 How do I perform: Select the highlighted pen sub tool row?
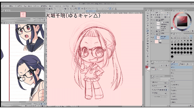click(x=182, y=67)
